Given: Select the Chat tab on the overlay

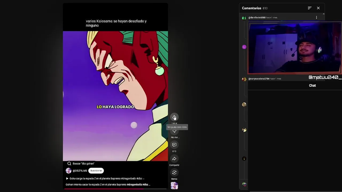Looking at the screenshot, I should (312, 86).
